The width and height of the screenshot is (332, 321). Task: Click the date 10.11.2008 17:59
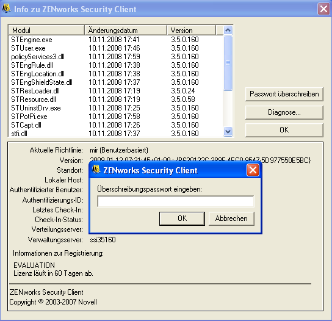pos(114,57)
